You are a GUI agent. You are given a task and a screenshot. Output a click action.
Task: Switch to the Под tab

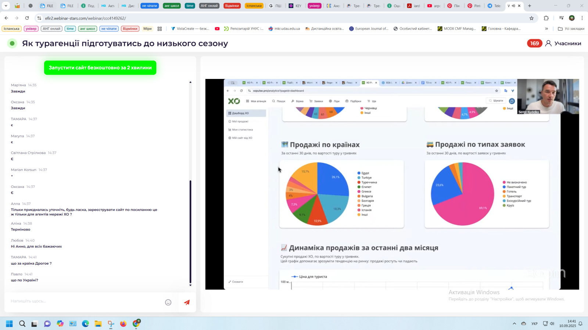(x=88, y=6)
